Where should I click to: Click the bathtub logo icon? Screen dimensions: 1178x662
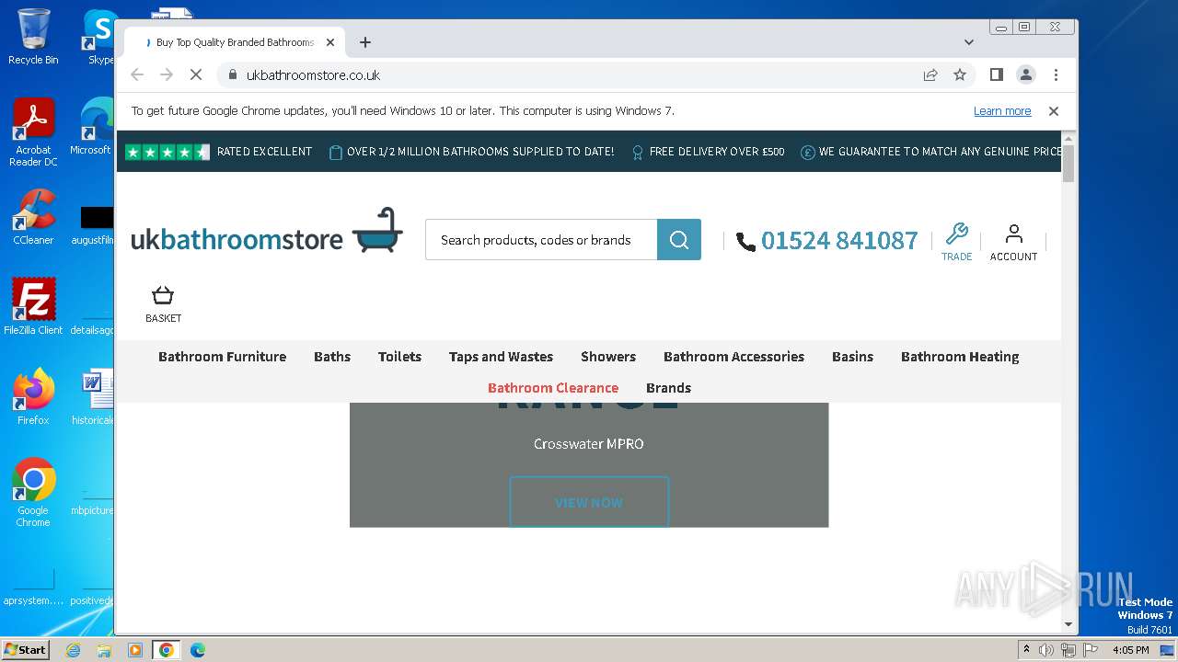coord(378,230)
